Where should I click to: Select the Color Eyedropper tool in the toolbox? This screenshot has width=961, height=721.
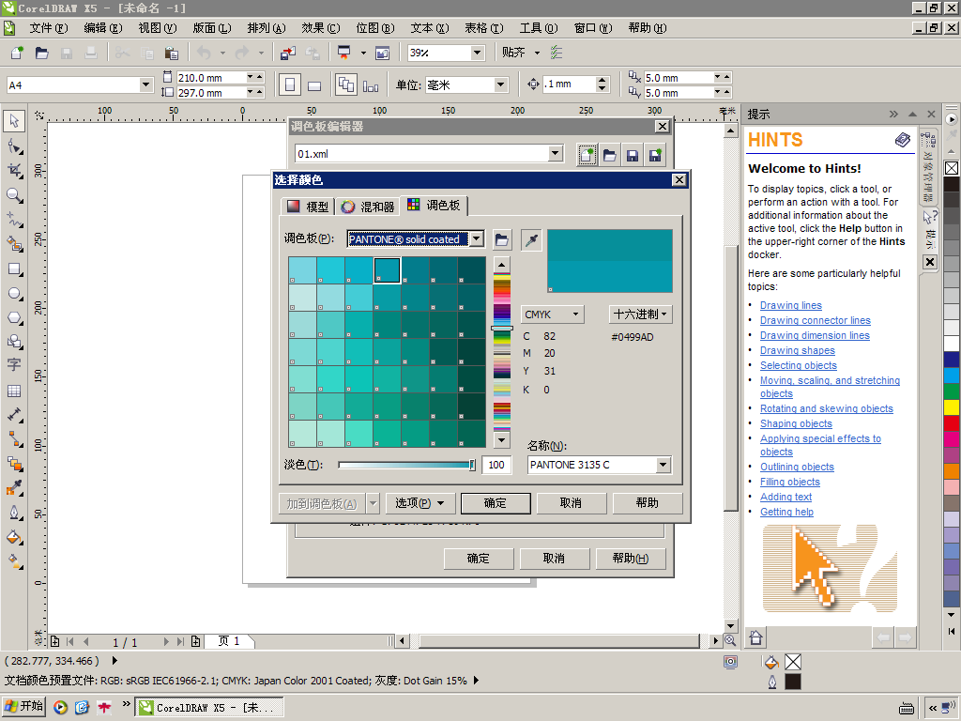(14, 488)
